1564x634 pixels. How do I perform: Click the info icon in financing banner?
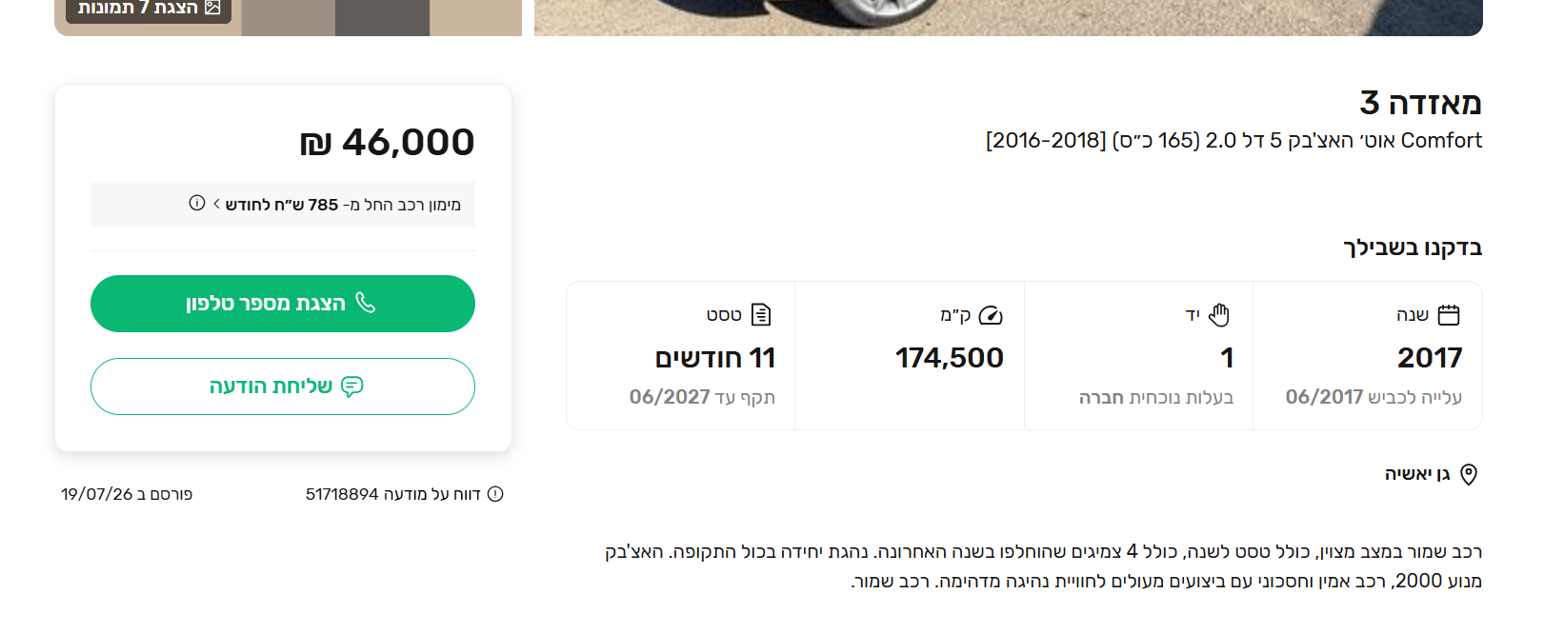click(197, 203)
